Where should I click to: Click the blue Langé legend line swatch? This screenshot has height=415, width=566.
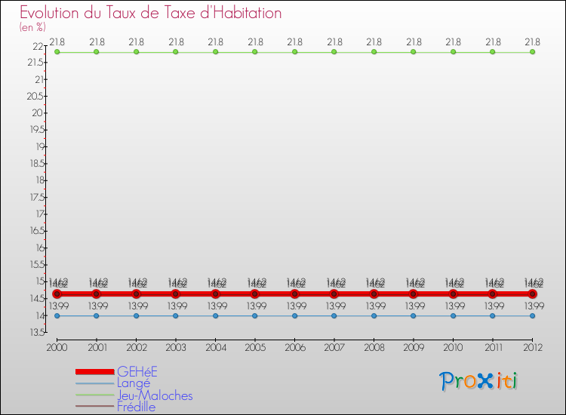tap(94, 384)
